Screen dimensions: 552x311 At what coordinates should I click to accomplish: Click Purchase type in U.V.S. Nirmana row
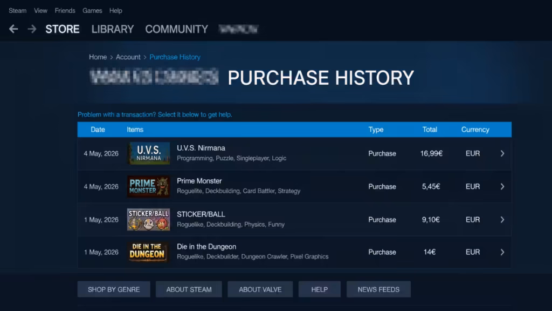coord(382,153)
